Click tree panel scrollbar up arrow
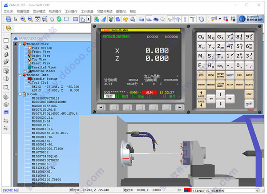 (15, 44)
